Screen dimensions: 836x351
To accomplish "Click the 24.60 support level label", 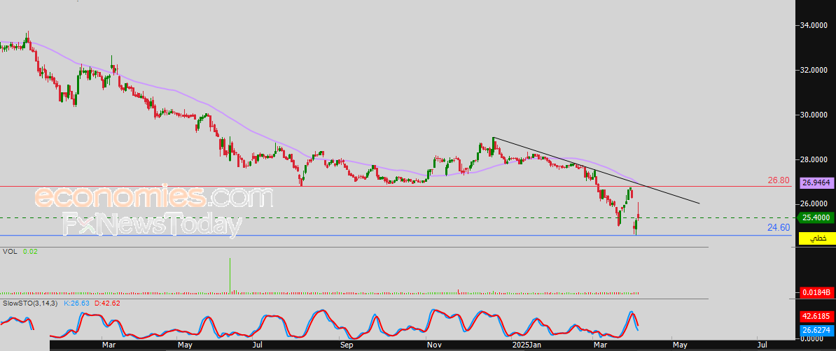I will 779,227.
